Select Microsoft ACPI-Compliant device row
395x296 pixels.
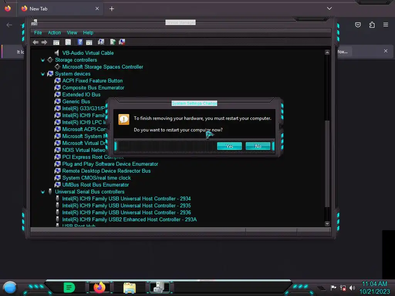click(84, 129)
